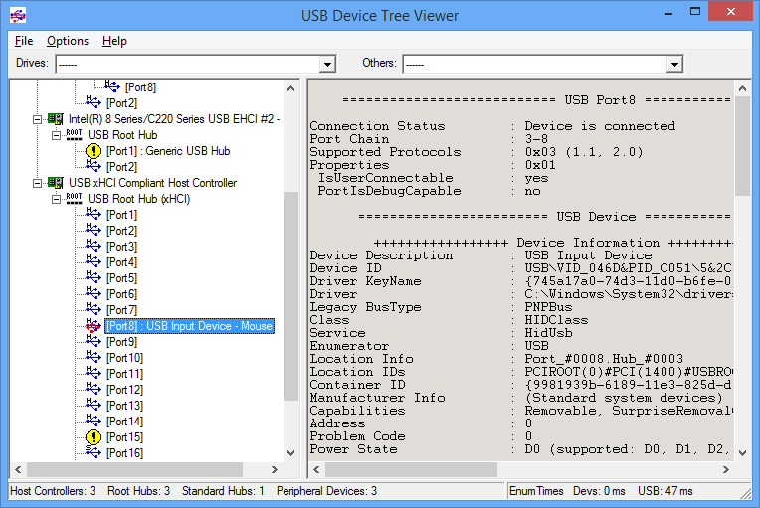Click the USB icon of Port10
Viewport: 760px width, 508px height.
click(94, 357)
